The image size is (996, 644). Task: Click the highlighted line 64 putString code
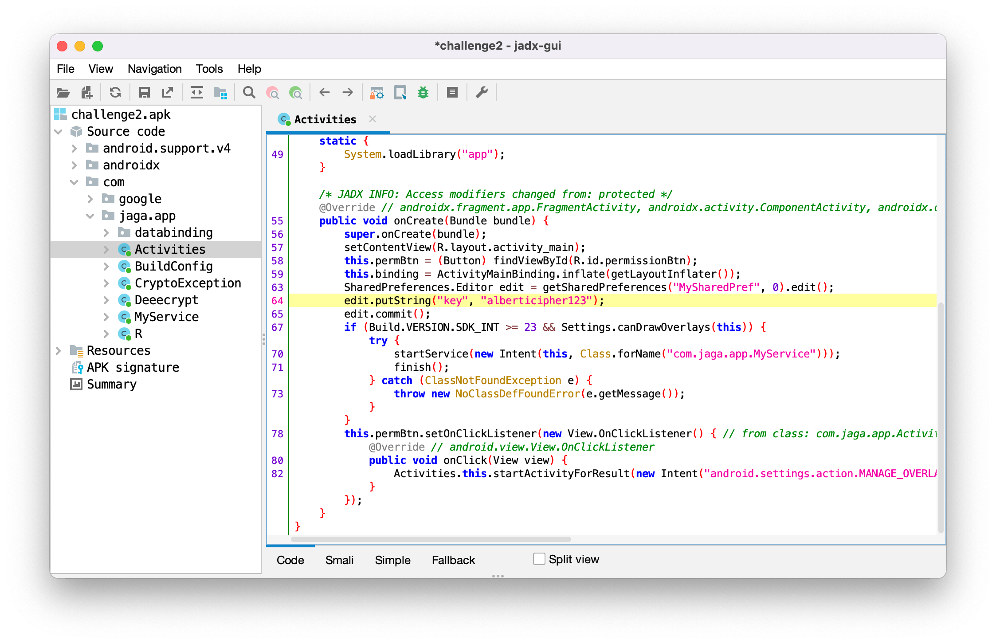tap(474, 301)
